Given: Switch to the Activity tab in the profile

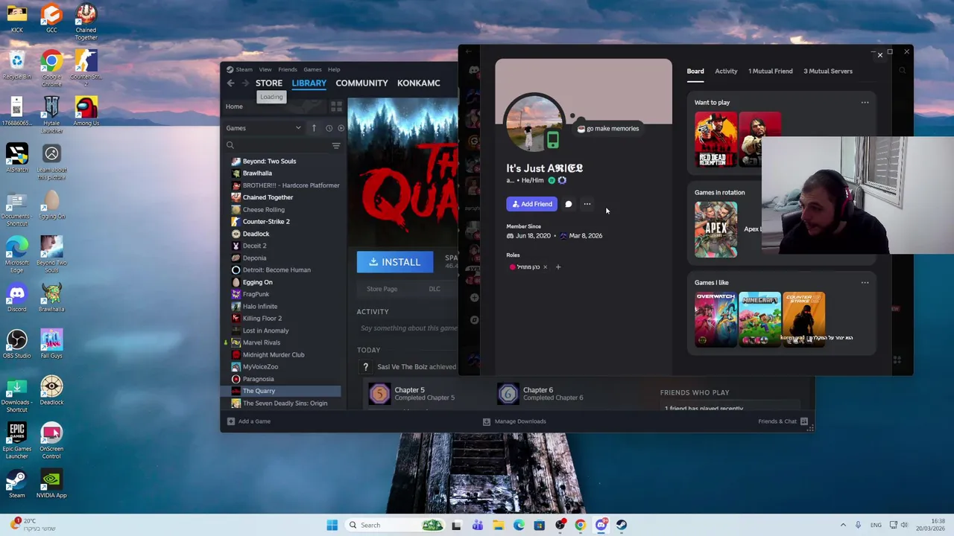Looking at the screenshot, I should (x=726, y=71).
